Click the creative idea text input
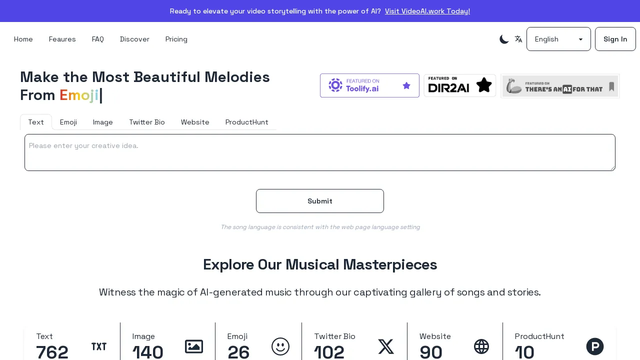Viewport: 640px width, 360px height. coord(320,152)
